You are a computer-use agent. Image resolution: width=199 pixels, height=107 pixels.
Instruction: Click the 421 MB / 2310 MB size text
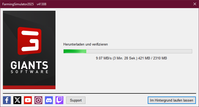pos(152,58)
